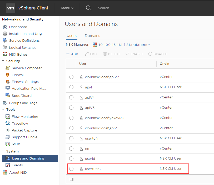Select the cloudnsx.local\apiV2 radio button

click(71, 77)
